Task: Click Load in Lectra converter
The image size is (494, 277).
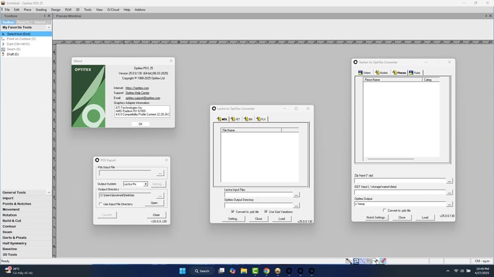Action: tap(282, 218)
